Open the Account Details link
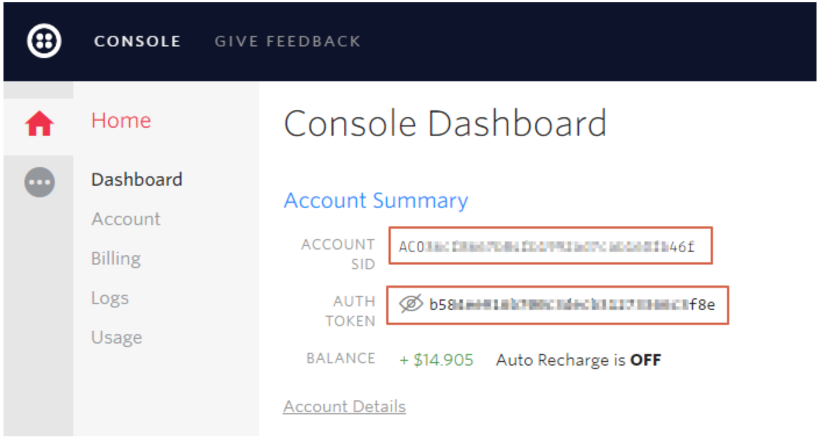 pos(344,407)
